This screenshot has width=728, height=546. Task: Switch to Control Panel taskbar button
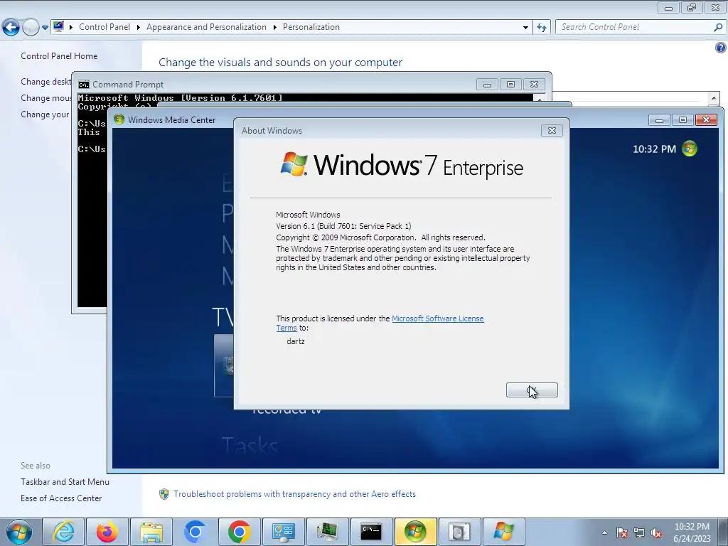click(x=283, y=532)
